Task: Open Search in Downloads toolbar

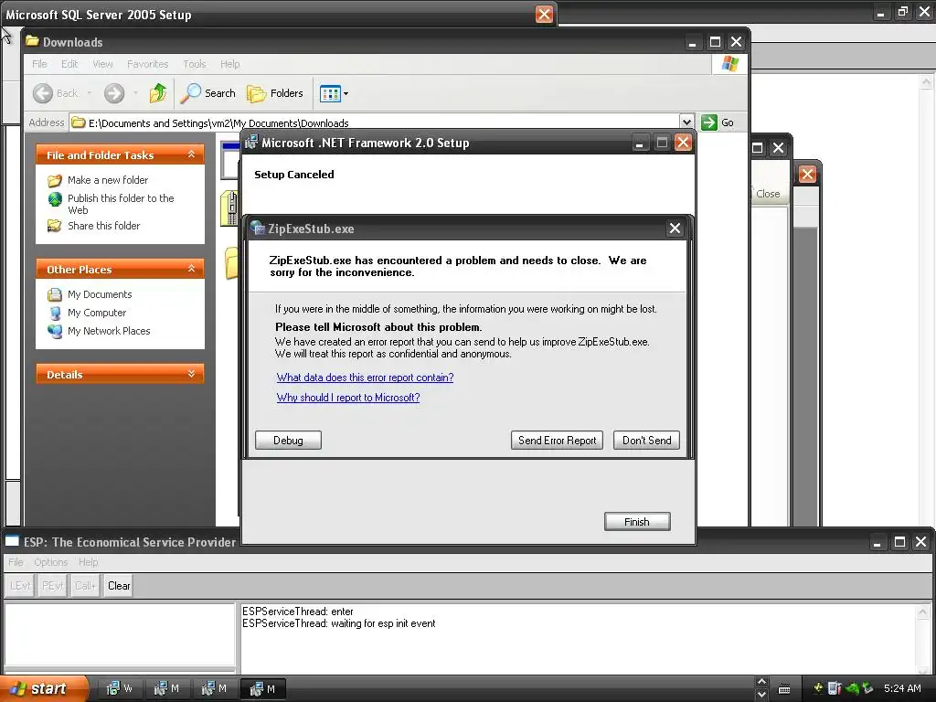Action: (208, 93)
